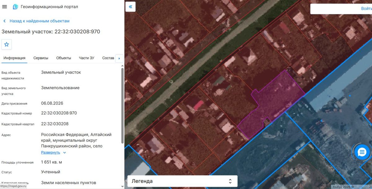This screenshot has height=189, width=372.
Task: Open the Части ЗУ tab
Action: 86,58
